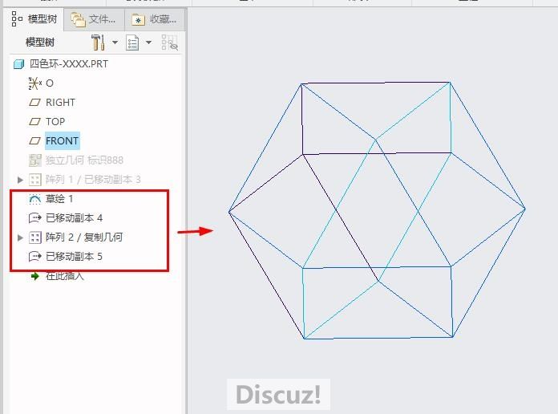Click the pattern icon of 阵列 1

point(35,180)
